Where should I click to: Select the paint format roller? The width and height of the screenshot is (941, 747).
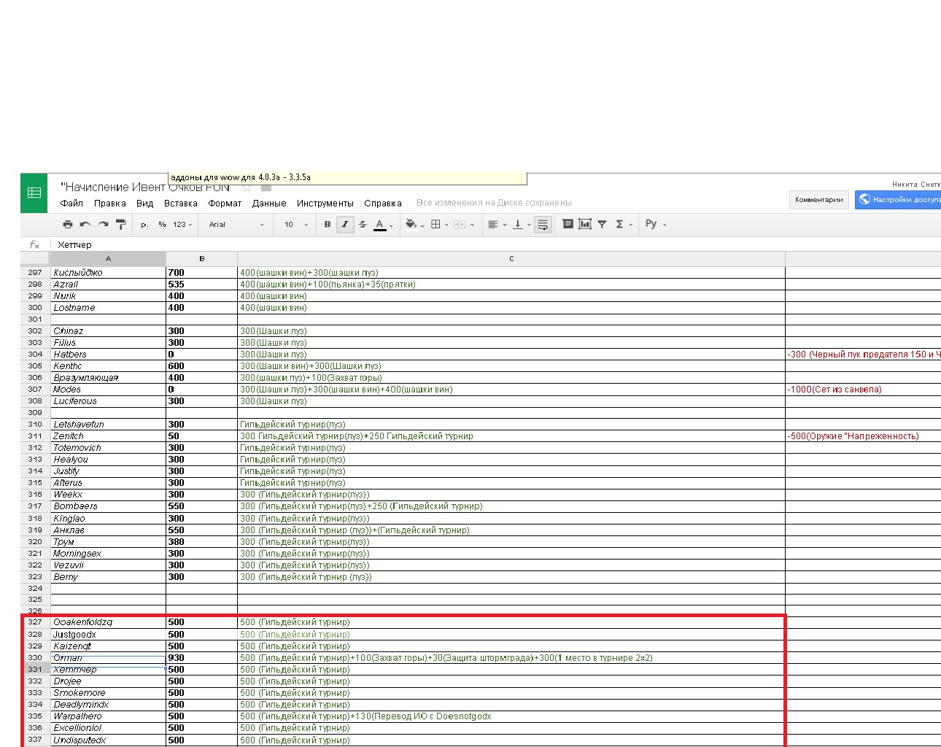coord(121,225)
